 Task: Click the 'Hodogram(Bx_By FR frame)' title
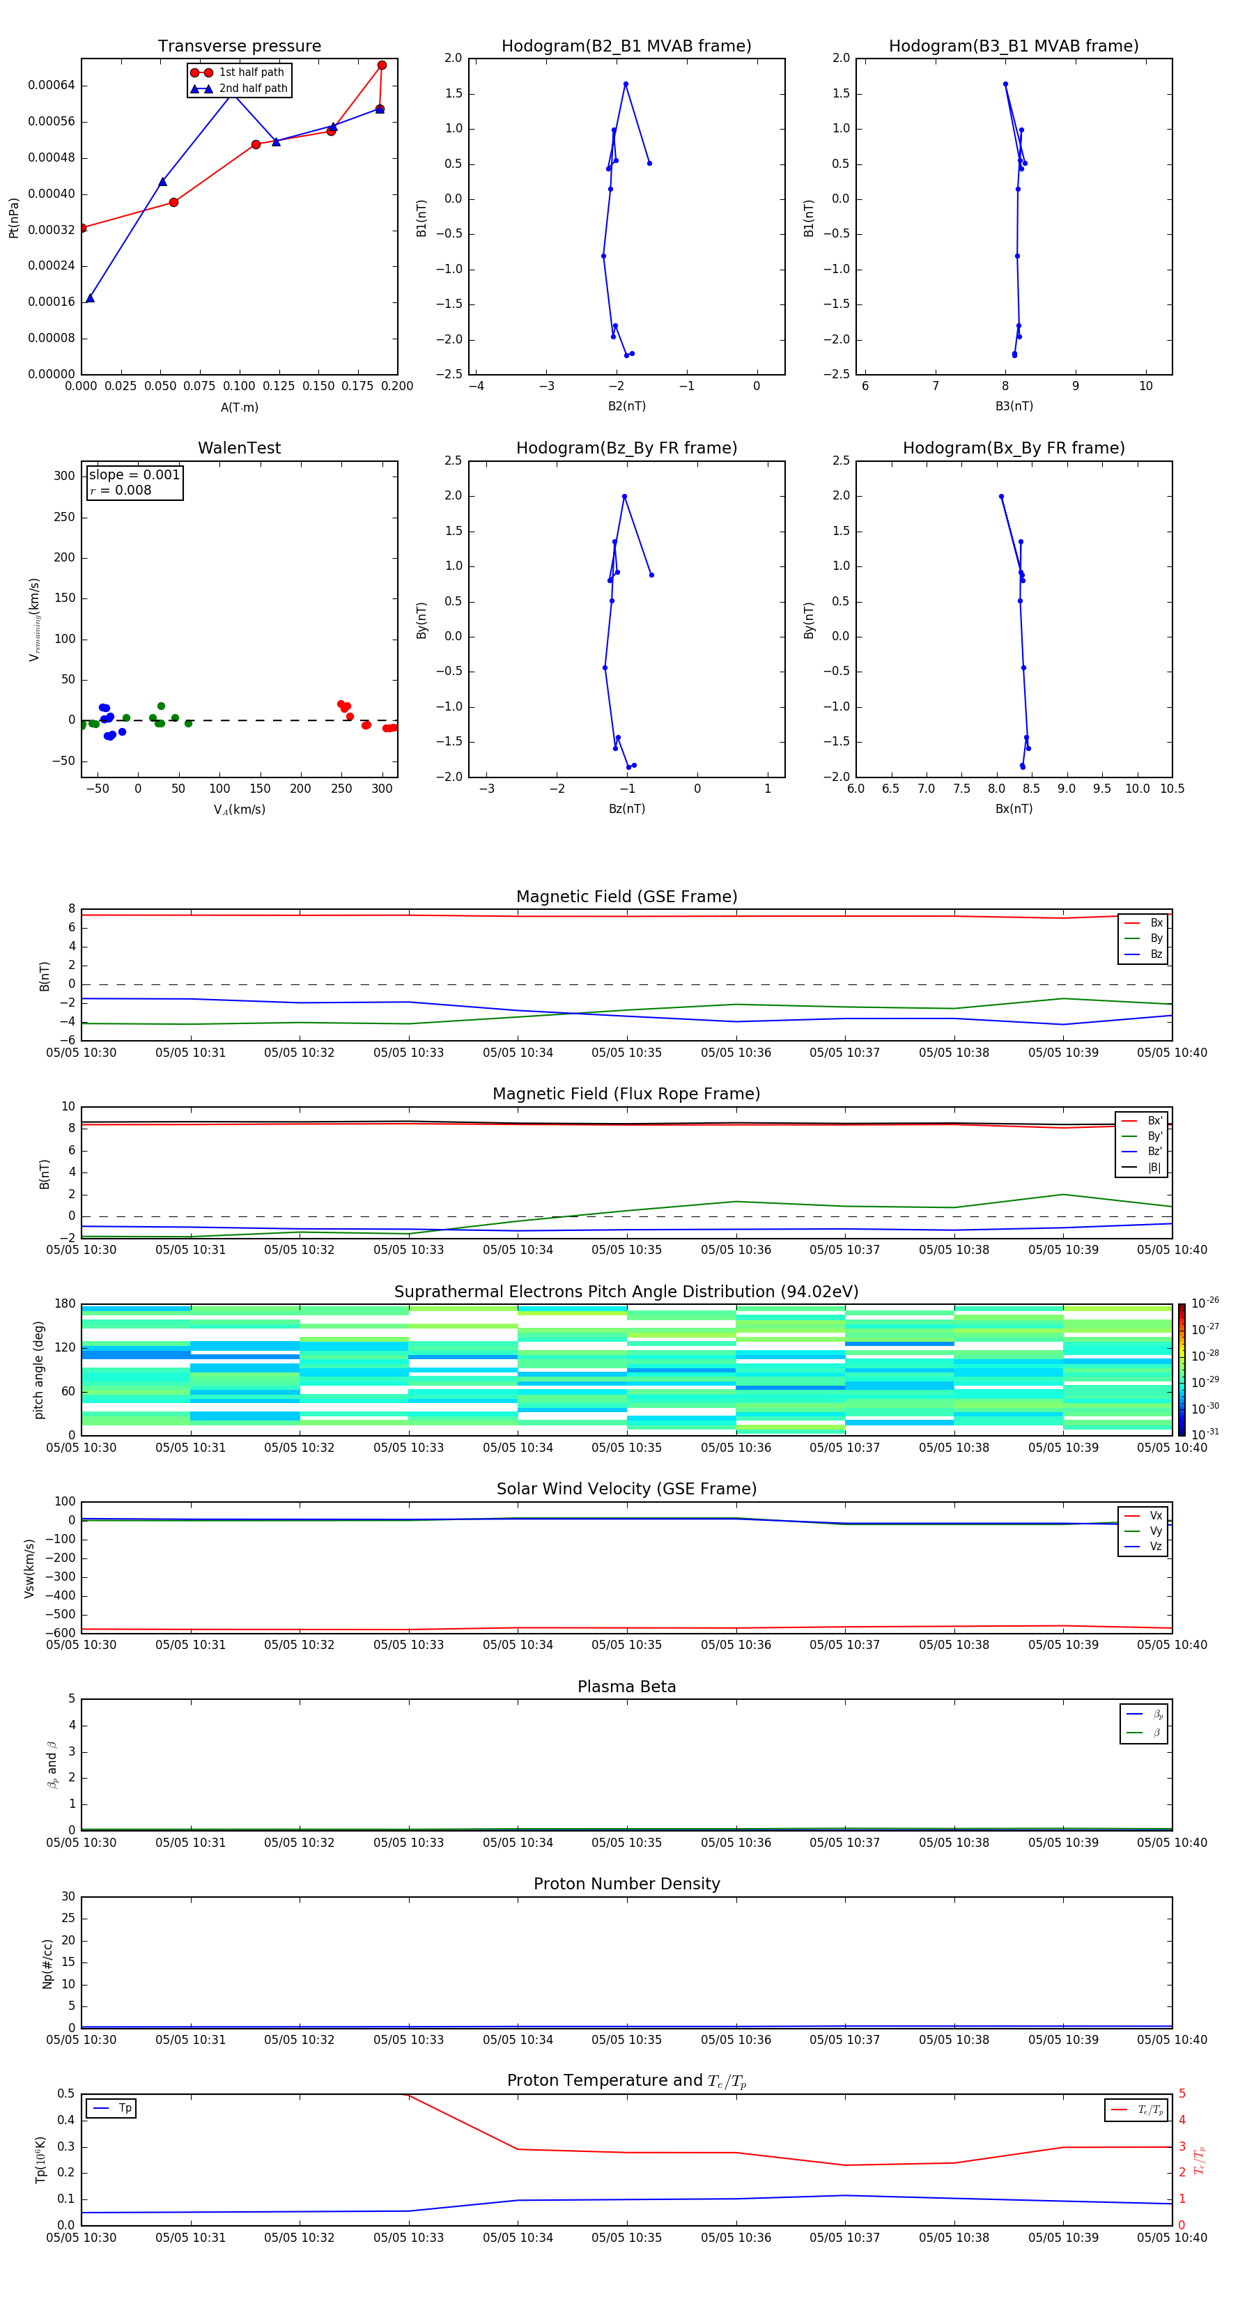click(x=1014, y=448)
